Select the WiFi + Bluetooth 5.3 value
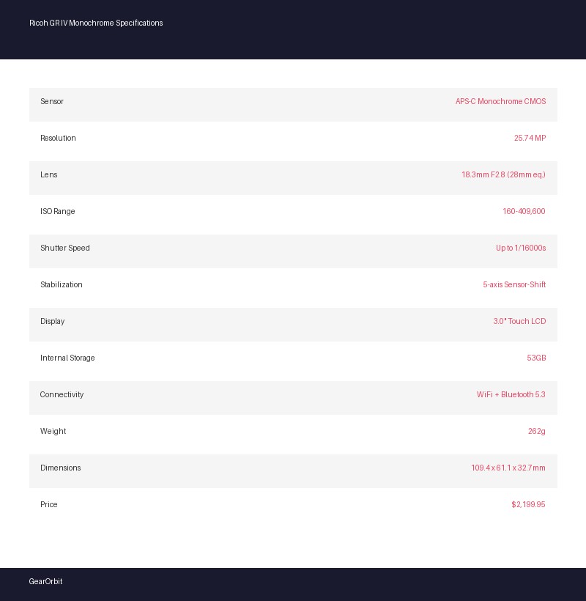The image size is (586, 601). click(511, 395)
